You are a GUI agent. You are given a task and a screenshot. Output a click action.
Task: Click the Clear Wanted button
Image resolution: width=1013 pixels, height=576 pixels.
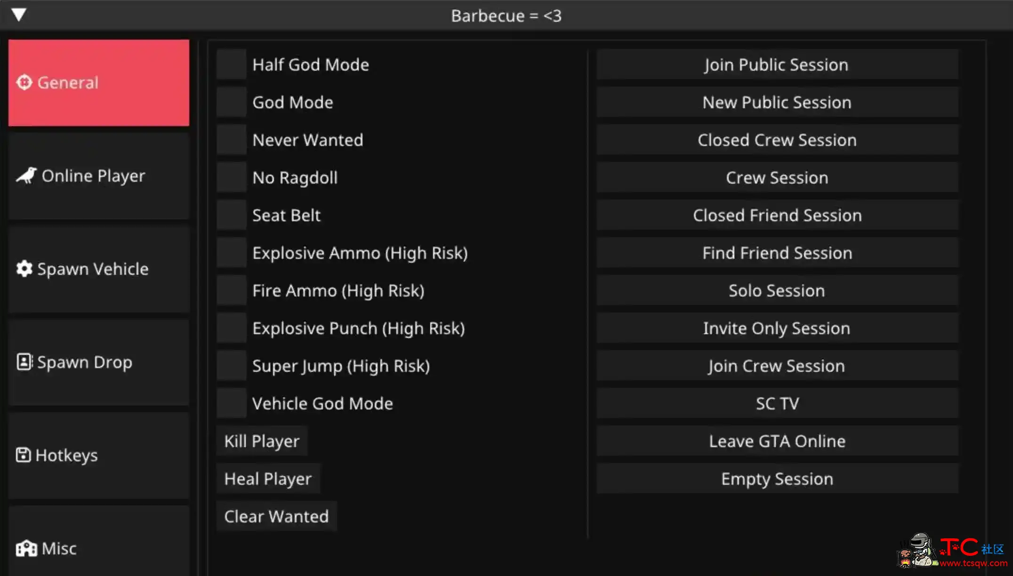click(x=276, y=515)
